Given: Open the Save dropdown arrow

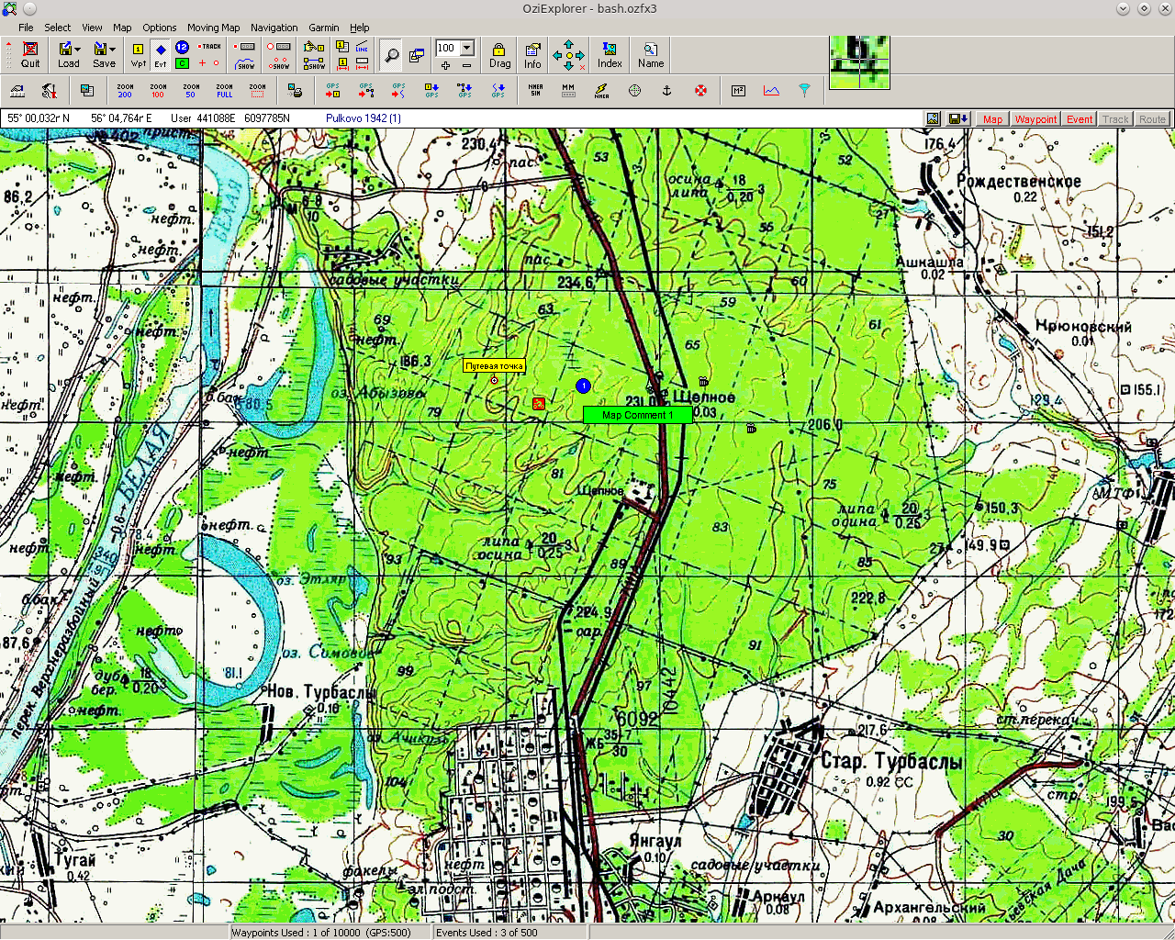Looking at the screenshot, I should pyautogui.click(x=113, y=49).
